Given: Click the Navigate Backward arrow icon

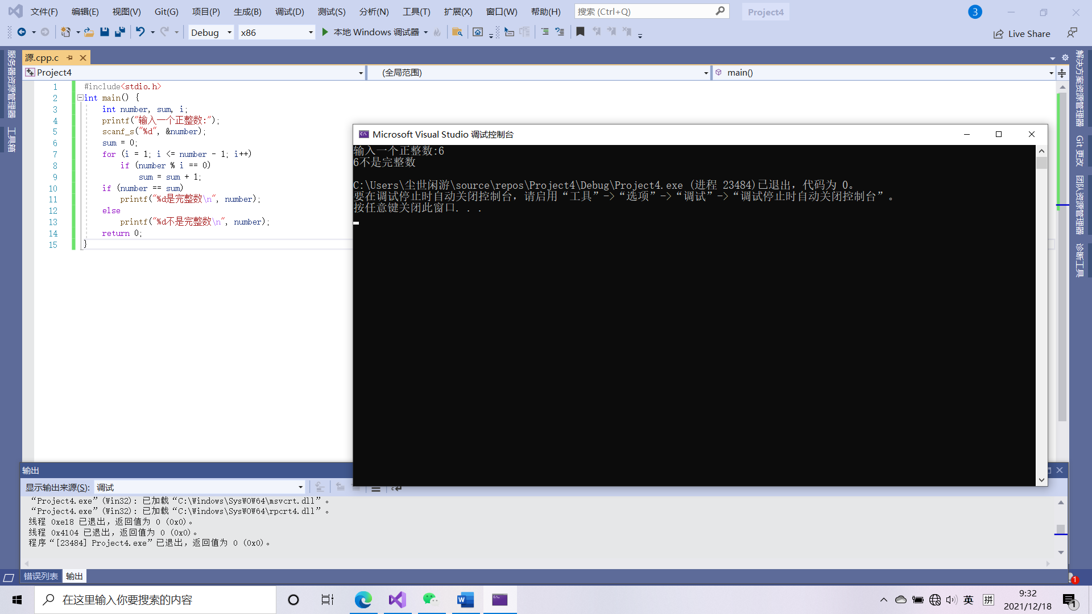Looking at the screenshot, I should coord(22,32).
